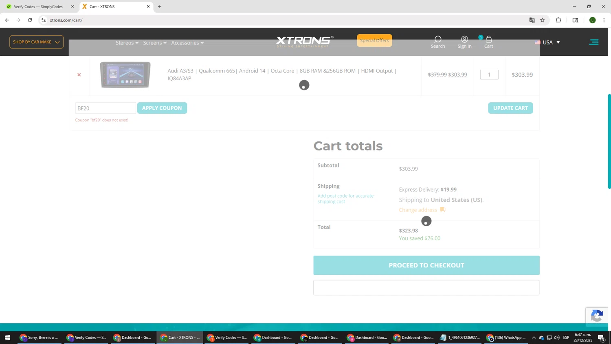This screenshot has height=344, width=611.
Task: Select the Cart - XTRONS browser tab
Action: (116, 7)
